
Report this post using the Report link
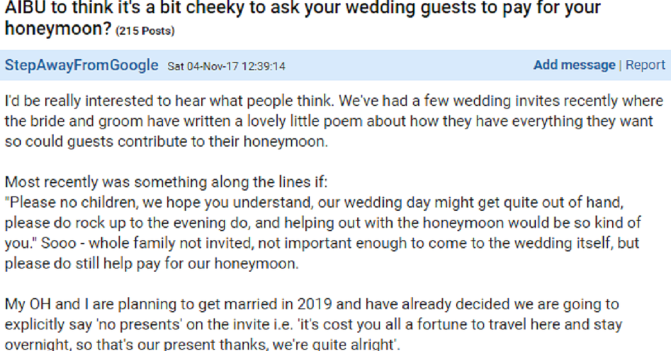point(645,65)
